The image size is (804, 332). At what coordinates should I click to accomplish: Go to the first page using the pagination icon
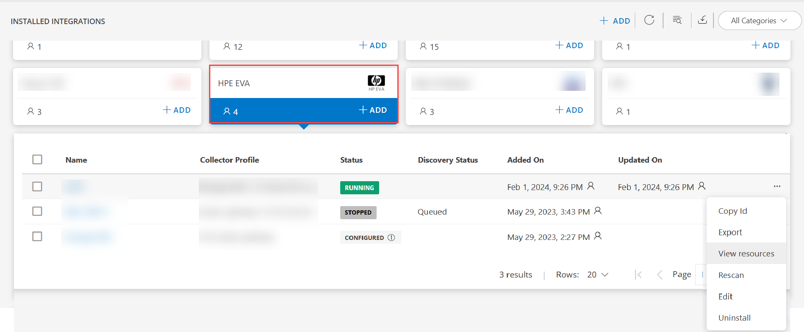click(639, 275)
